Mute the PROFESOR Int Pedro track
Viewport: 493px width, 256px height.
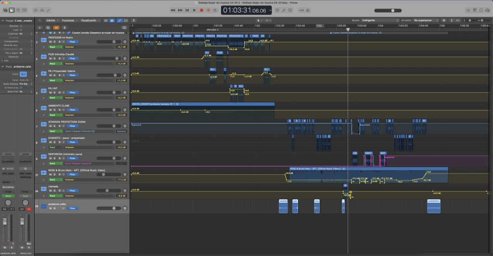pos(51,42)
